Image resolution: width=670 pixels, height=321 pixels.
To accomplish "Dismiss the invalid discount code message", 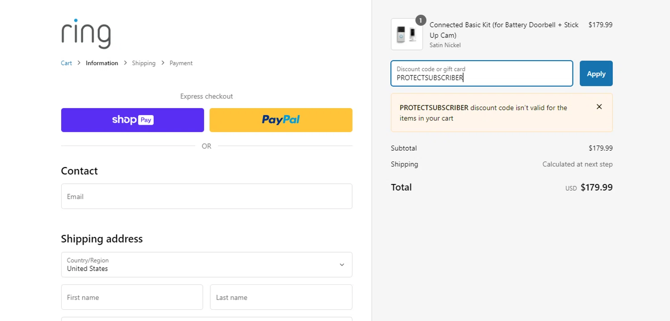I will 599,107.
